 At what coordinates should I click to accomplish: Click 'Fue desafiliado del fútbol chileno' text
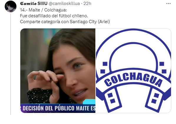coord(54,16)
